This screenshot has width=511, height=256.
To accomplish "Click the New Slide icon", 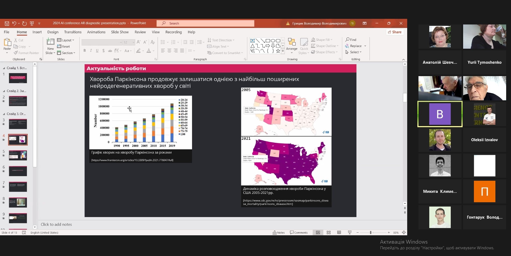I will coord(50,42).
